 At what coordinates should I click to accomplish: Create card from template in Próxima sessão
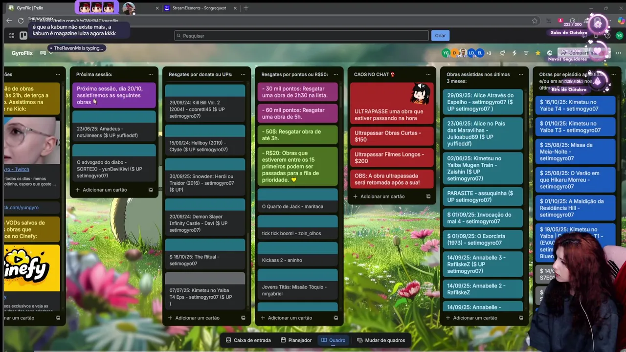coord(151,190)
